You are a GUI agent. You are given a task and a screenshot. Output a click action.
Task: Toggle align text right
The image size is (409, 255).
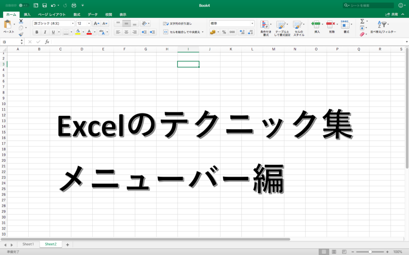click(x=135, y=32)
